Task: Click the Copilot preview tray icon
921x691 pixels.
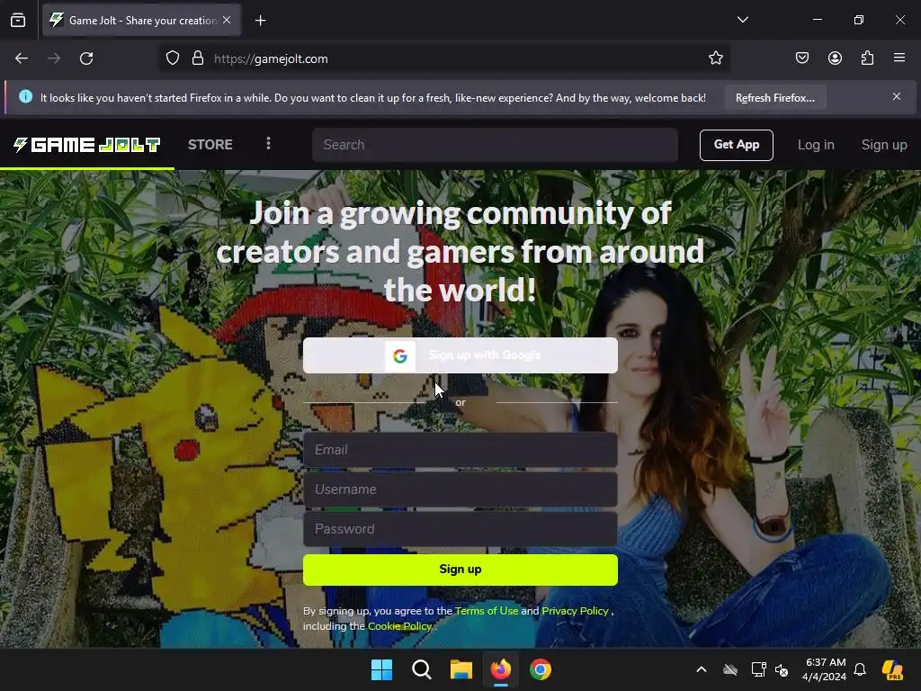Action: [x=892, y=669]
